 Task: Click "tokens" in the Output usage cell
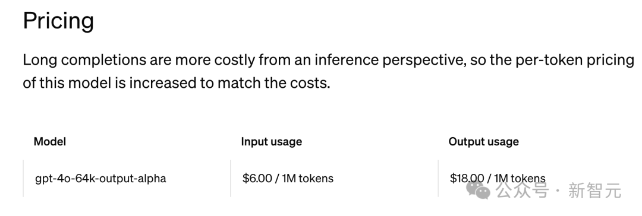528,179
